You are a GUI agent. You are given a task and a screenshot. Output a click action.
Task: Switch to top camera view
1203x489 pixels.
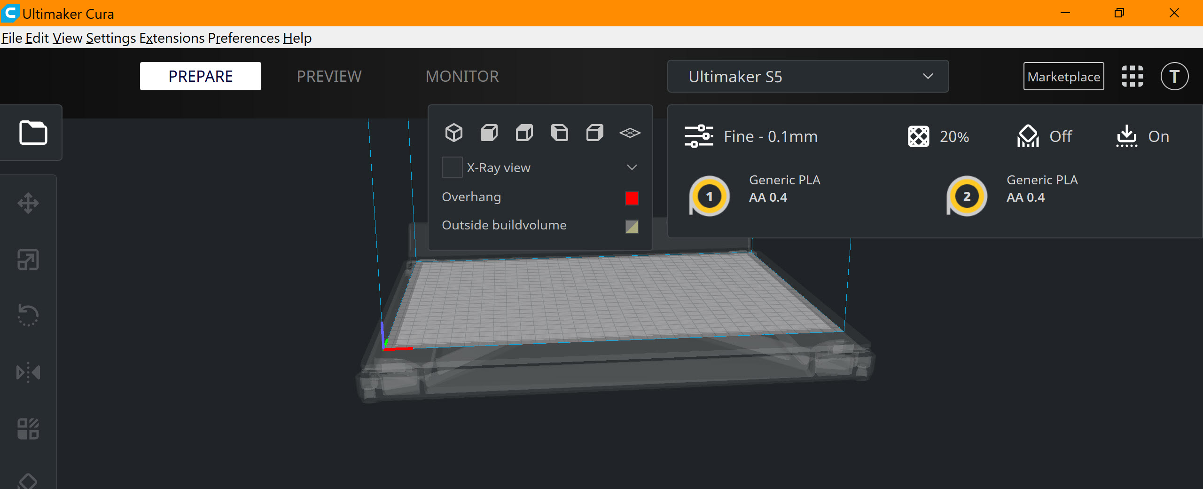524,133
